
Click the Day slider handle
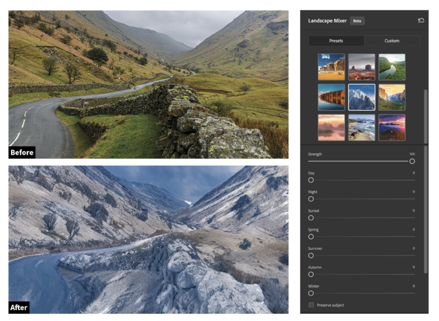pos(311,180)
